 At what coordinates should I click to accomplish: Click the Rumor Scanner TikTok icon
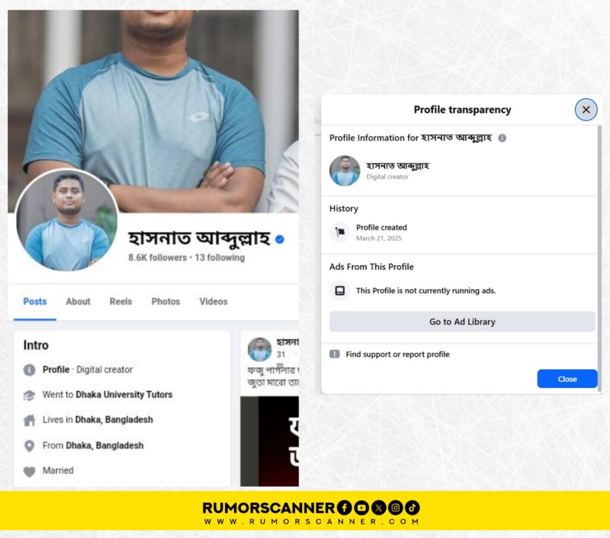(412, 508)
